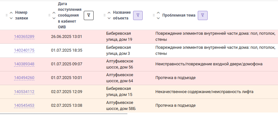Sort Номер заявки descending with down chevron
Viewport: 278px width, 116px height.
[x=11, y=18]
